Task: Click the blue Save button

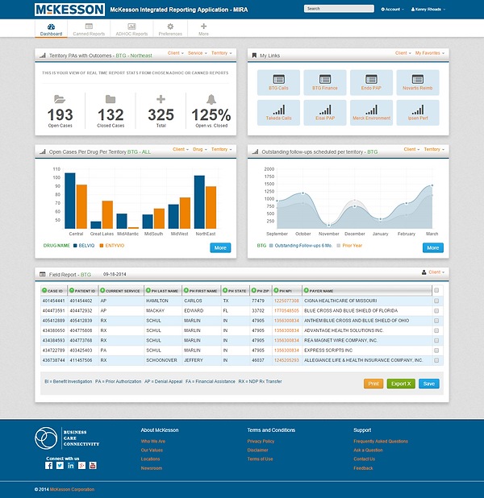Action: (428, 384)
